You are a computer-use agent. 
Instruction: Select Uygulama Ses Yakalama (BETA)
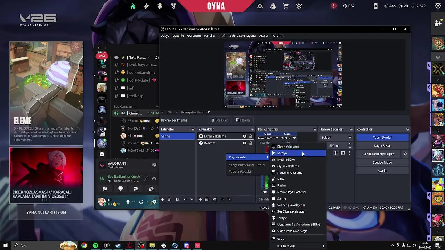[x=298, y=224]
